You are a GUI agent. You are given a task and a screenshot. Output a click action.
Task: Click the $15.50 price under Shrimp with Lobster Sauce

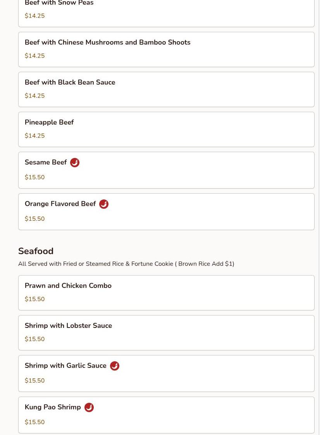click(x=34, y=339)
